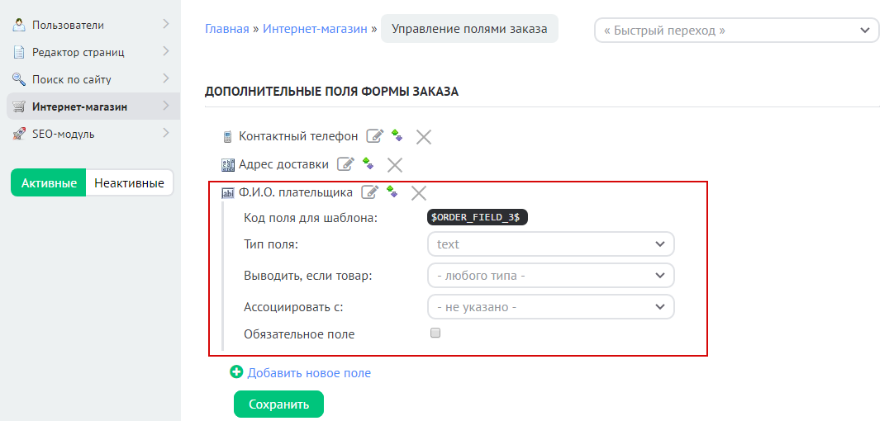889x421 pixels.
Task: Click green plus icon to add field
Action: [236, 372]
